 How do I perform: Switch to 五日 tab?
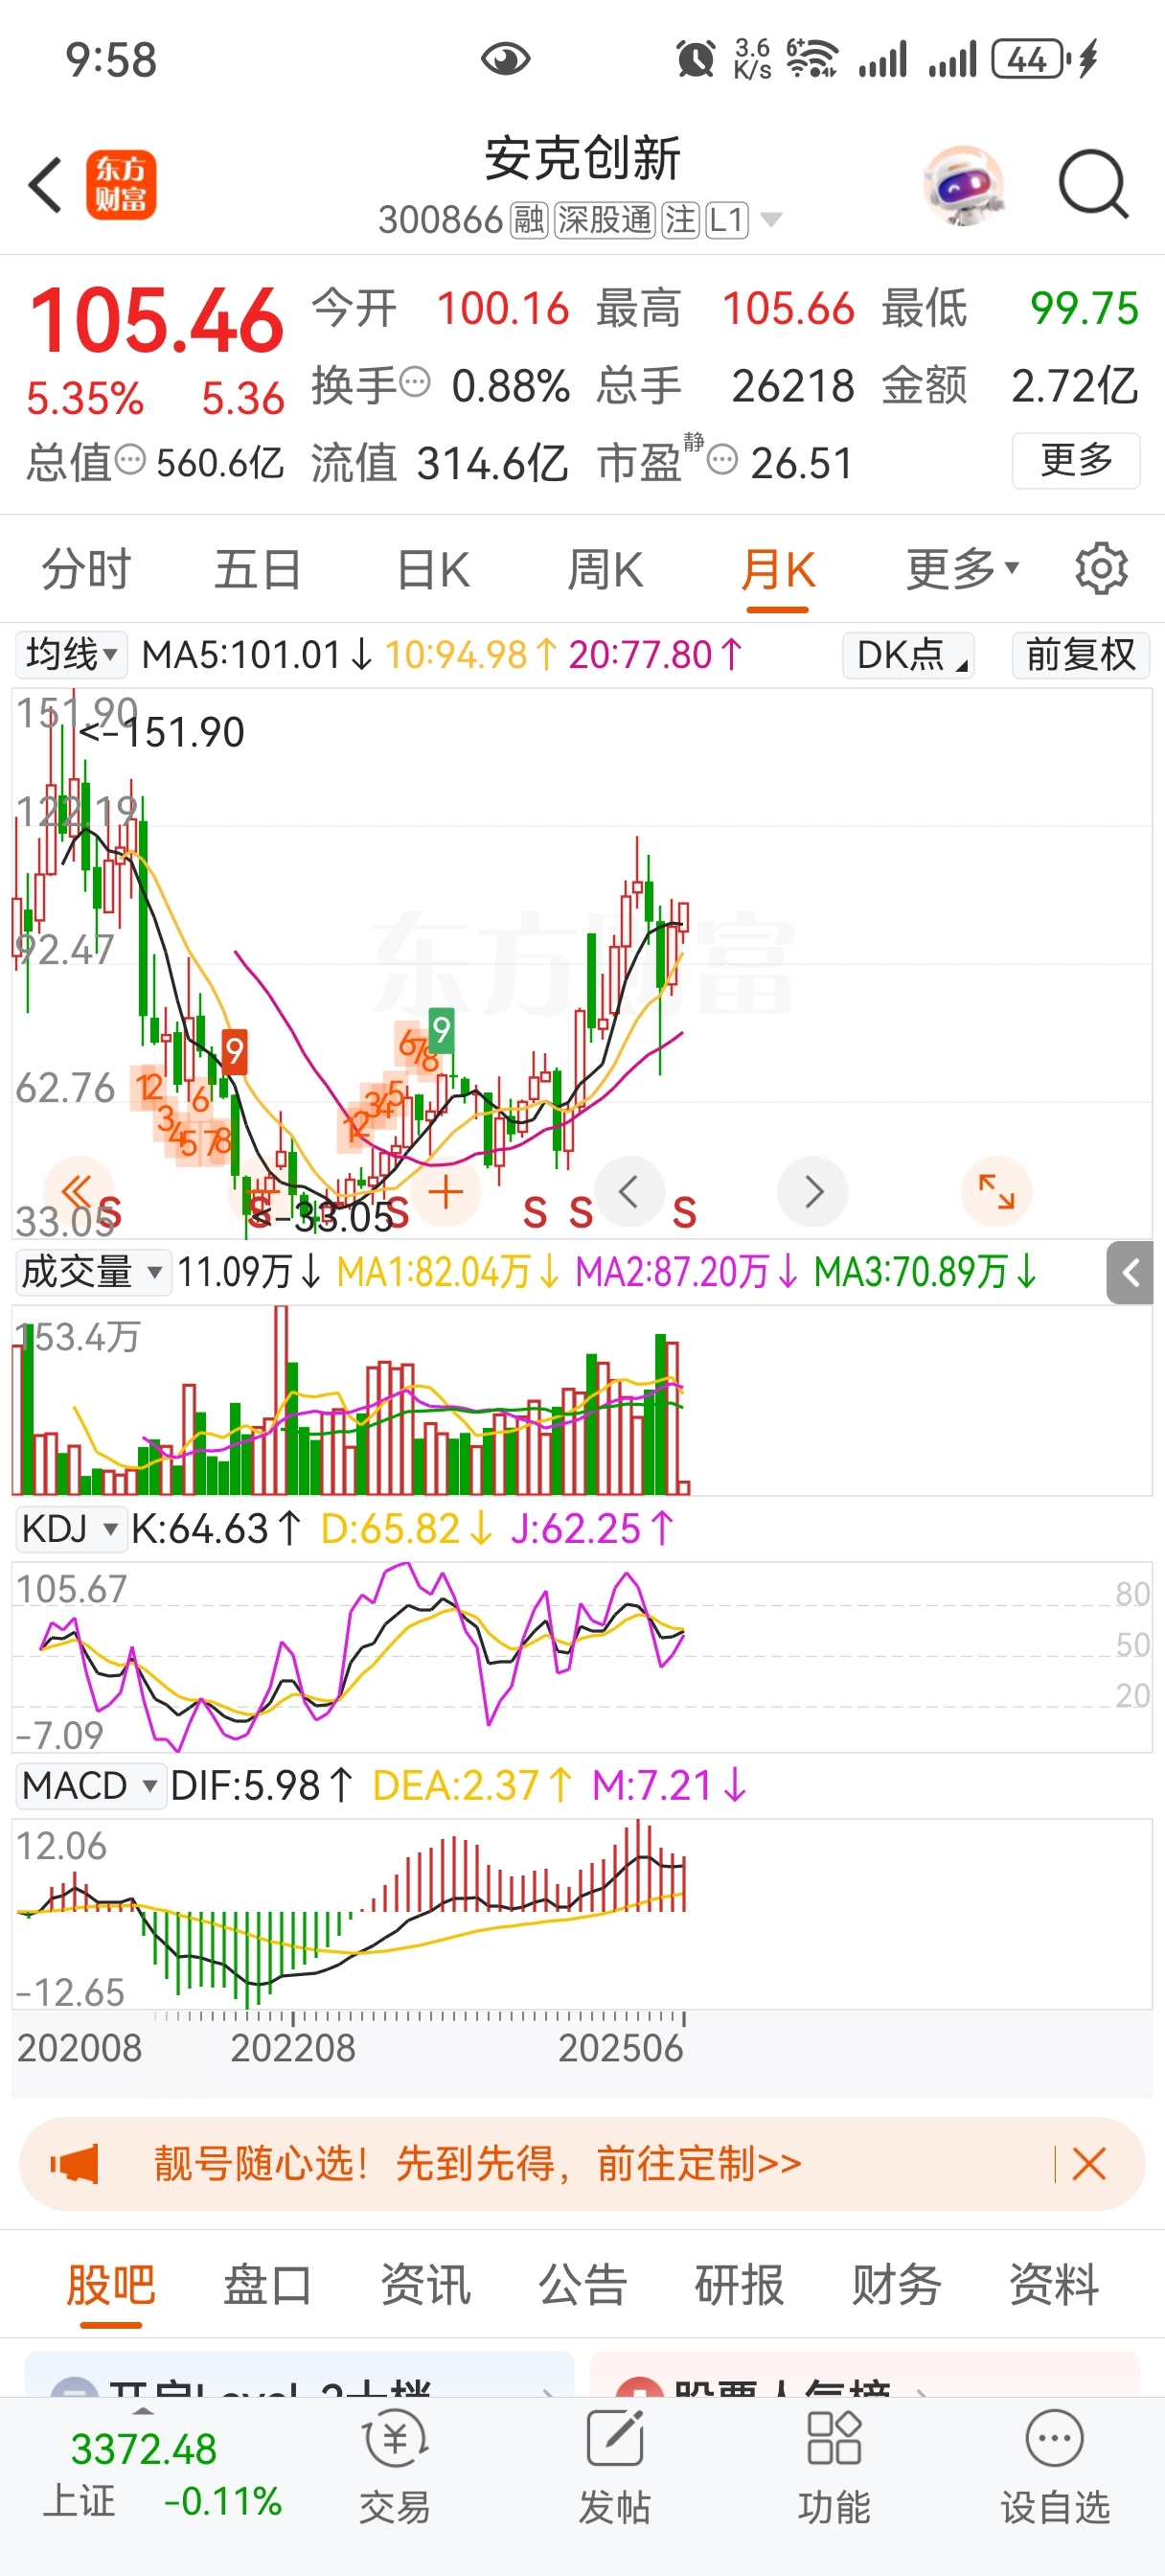click(258, 569)
